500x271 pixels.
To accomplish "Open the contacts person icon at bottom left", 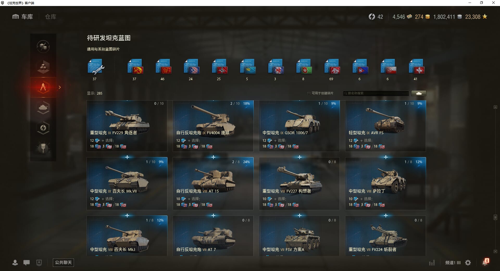I will pyautogui.click(x=15, y=263).
